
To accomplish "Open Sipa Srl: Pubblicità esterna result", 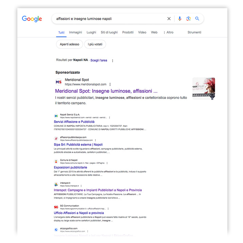I will coord(78,144).
